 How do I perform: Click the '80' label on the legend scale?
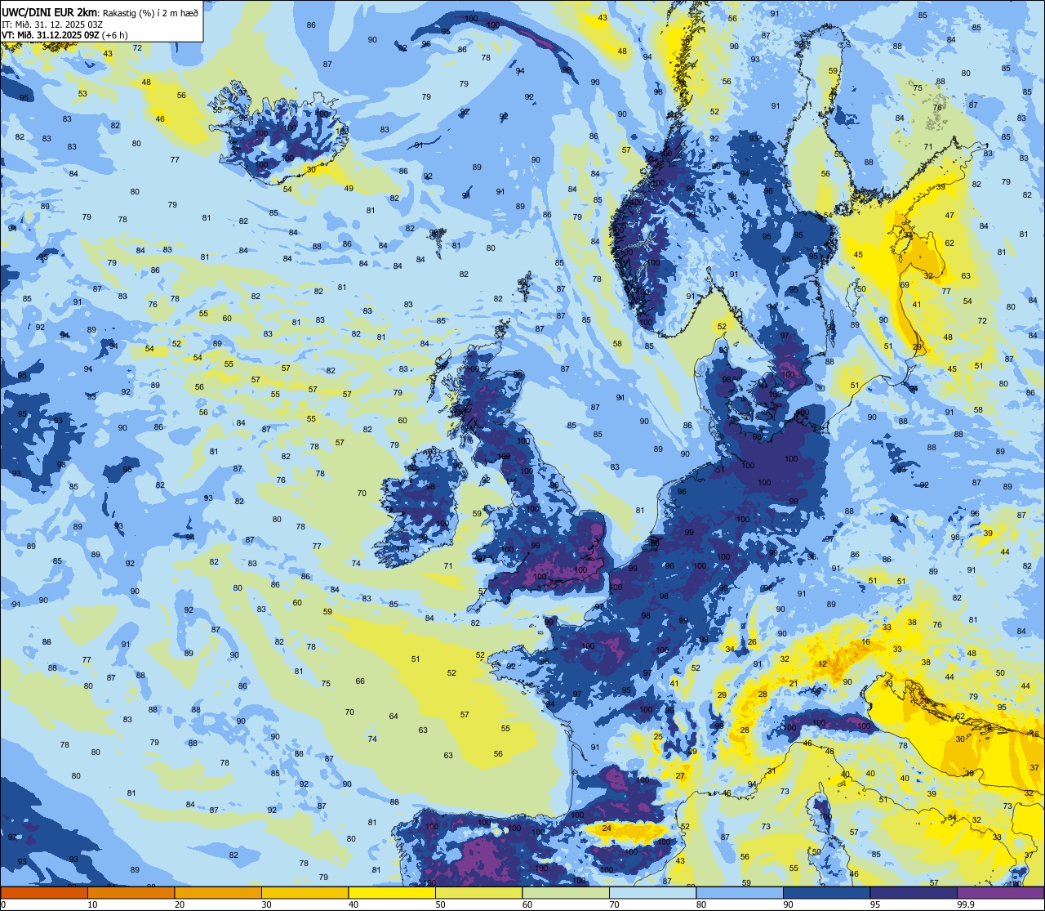click(701, 904)
